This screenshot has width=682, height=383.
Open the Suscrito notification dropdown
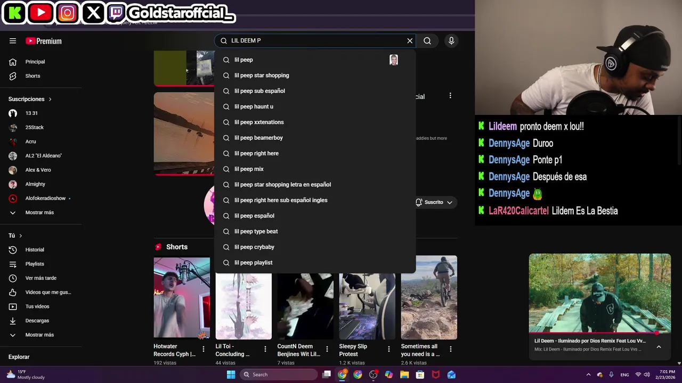(x=436, y=202)
